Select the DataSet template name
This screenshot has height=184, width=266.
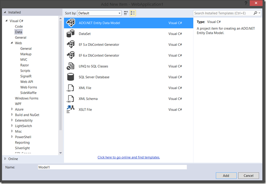tap(85, 34)
